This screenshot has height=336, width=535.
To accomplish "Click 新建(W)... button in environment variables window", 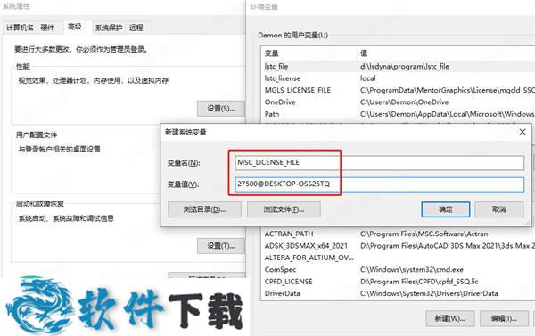I will pyautogui.click(x=449, y=318).
